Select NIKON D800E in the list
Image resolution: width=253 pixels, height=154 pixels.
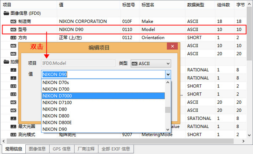pyautogui.click(x=103, y=122)
